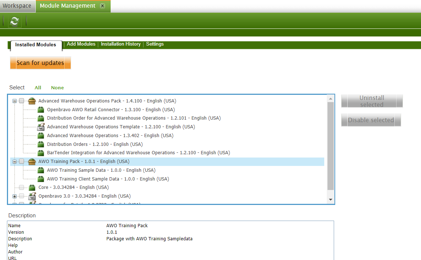
Task: Collapse the AWO Training Pack node
Action: tap(15, 162)
